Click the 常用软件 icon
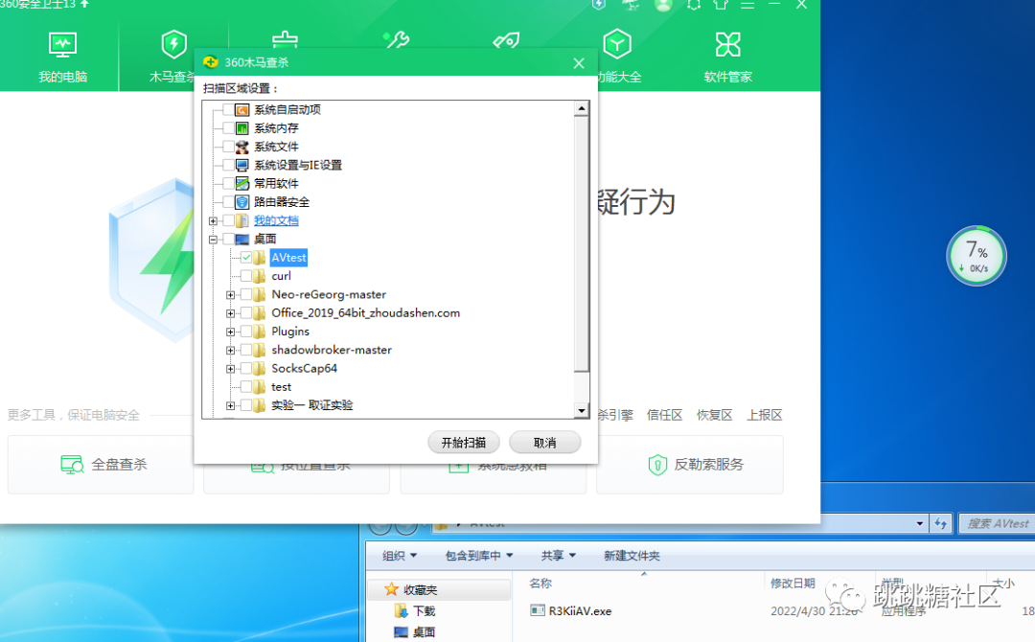The image size is (1035, 642). [242, 183]
